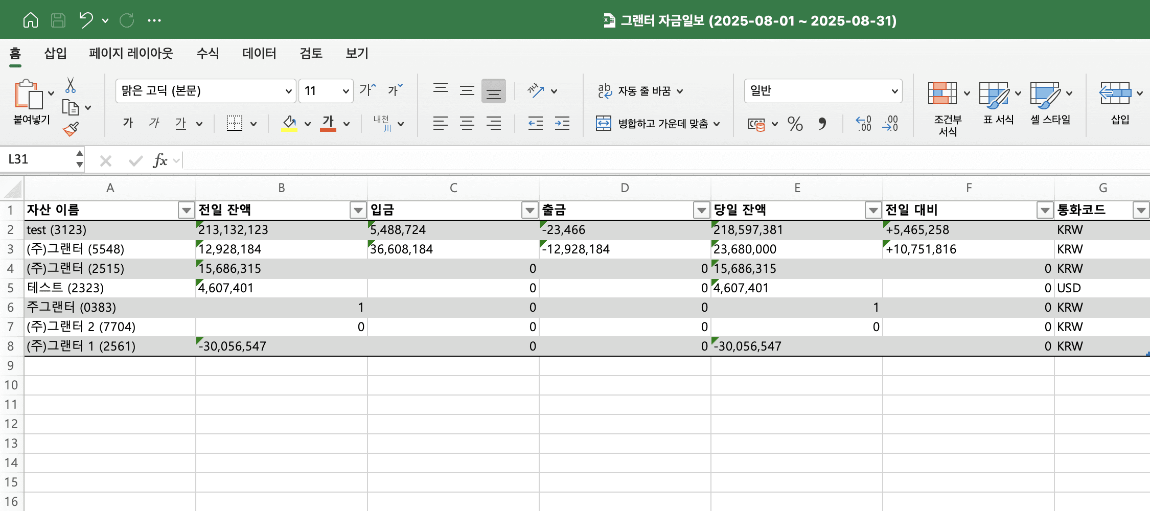Select cell test (3123)
The width and height of the screenshot is (1150, 511).
[110, 230]
